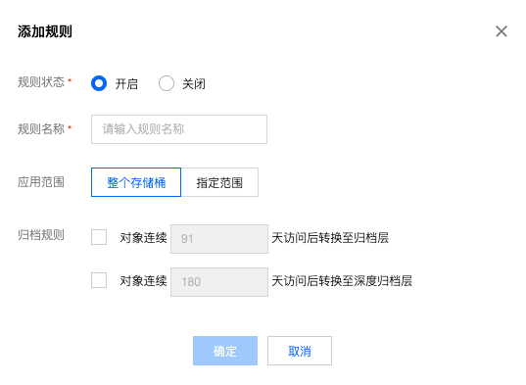Screen dimensions: 526x385
Task: Click the 规则名称 field label
Action: 41,128
